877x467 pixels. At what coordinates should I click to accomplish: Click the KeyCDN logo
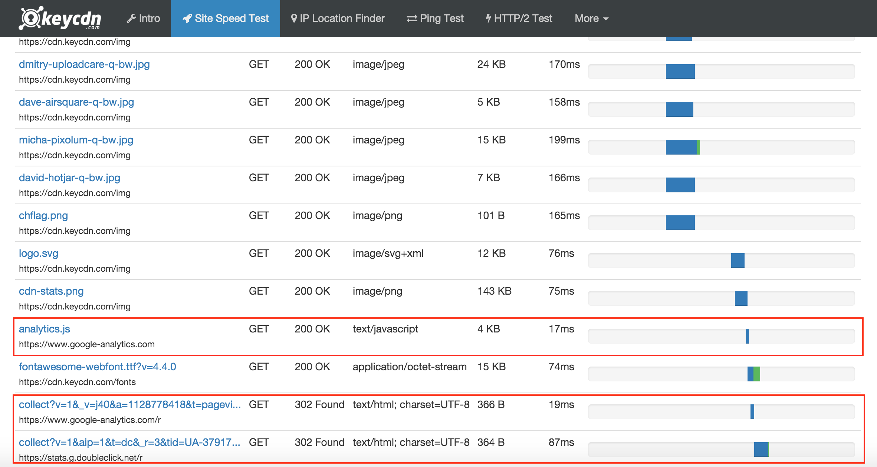60,18
